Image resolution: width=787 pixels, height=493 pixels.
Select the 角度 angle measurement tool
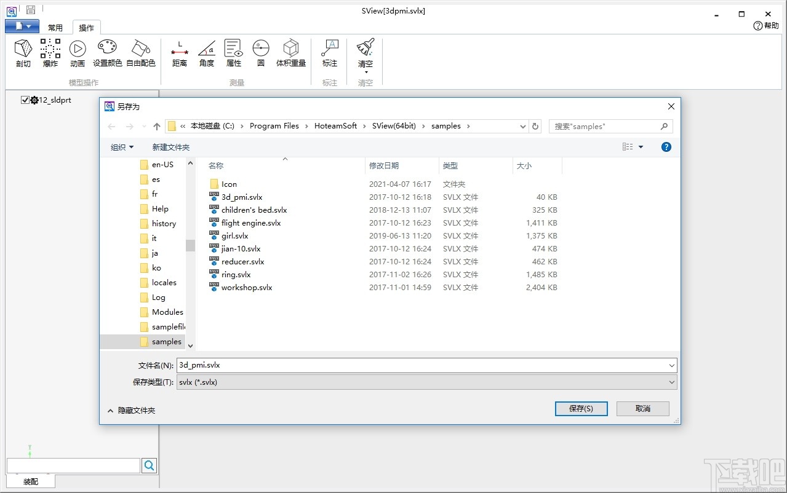point(207,53)
